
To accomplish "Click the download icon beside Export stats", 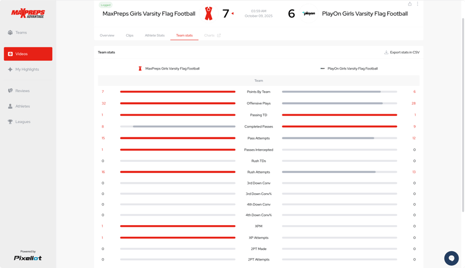I will click(x=386, y=52).
